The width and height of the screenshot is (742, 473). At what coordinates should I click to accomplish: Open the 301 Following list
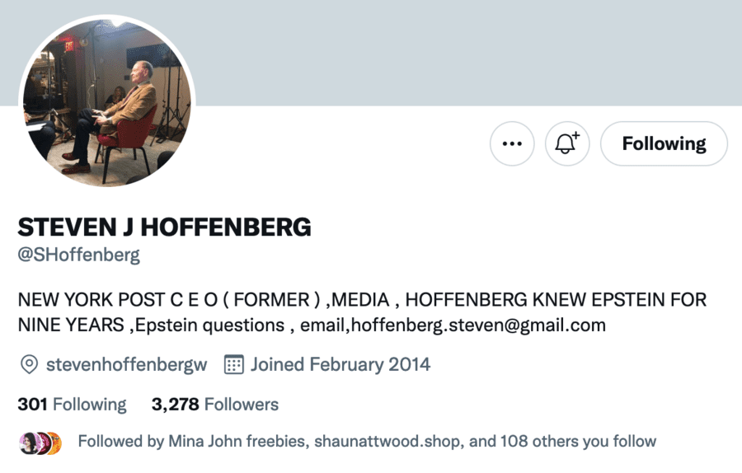click(73, 405)
